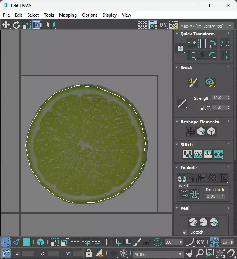Open the brush falloff type flyout
This screenshot has height=259, width=237.
point(182,104)
